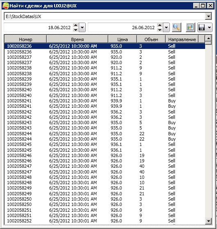217x229 pixels.
Task: Select first Buy trade 1002058241 row
Action: pos(105,101)
